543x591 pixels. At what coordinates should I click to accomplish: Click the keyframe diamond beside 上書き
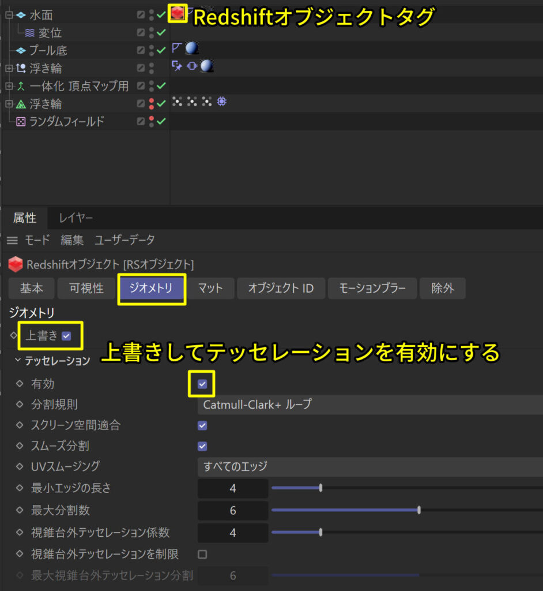click(14, 335)
